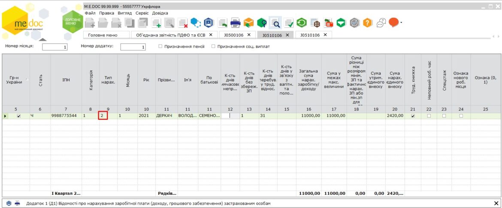
Task: Check Спецстаж checkbox in row
Action: (x=444, y=116)
